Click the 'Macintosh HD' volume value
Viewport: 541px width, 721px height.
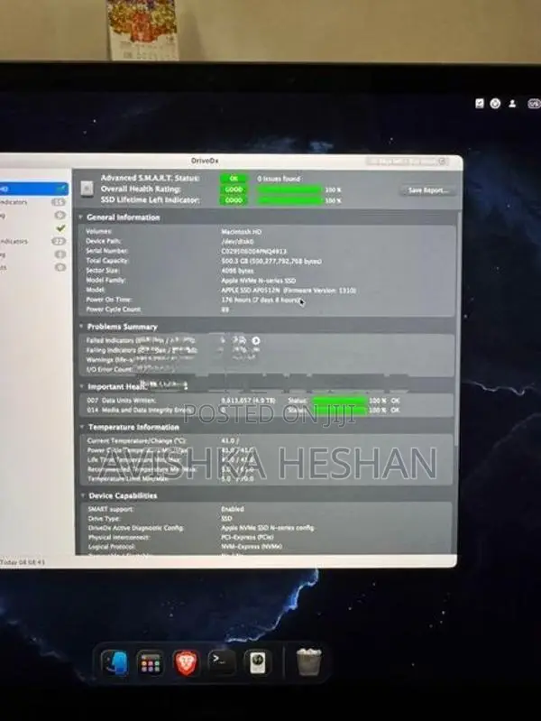click(242, 232)
